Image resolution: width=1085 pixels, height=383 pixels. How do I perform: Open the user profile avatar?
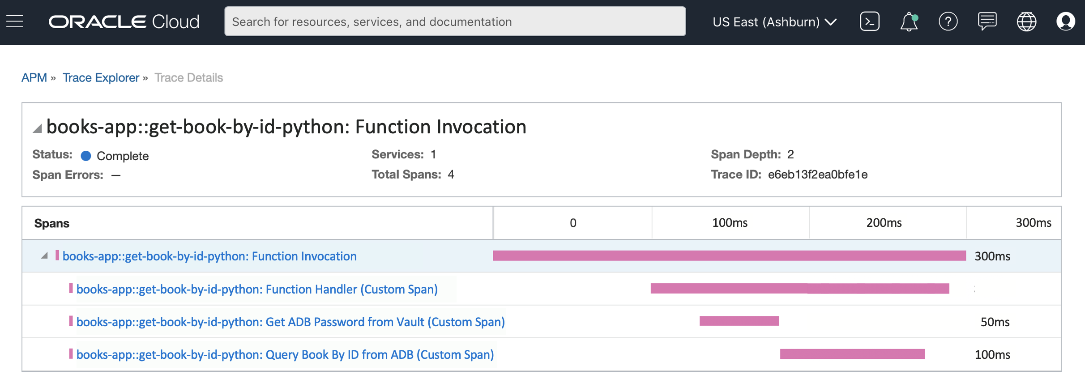pos(1065,21)
